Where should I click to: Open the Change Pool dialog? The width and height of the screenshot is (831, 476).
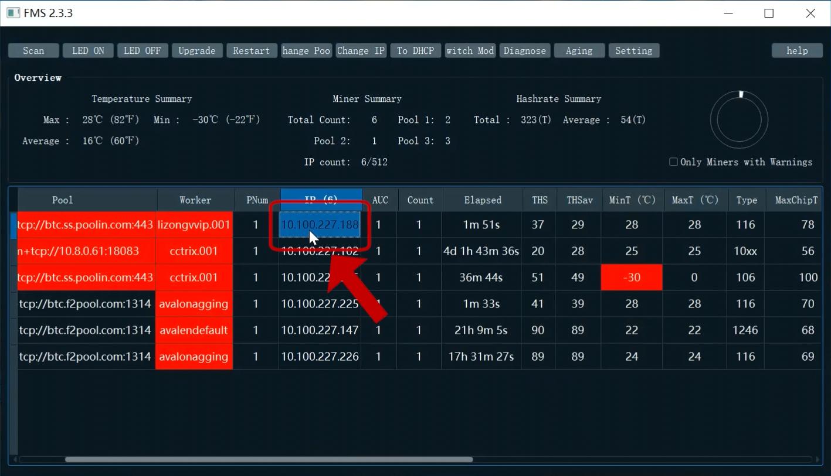pos(306,50)
